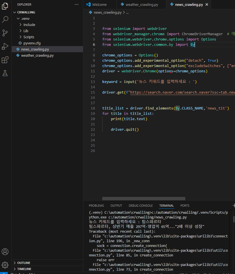
Task: Click 'ChromeDriverManager' on line 4
Action: click(x=202, y=34)
